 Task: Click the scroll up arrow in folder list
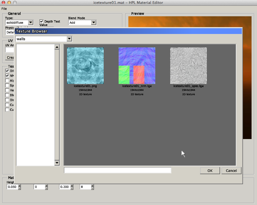tap(57, 47)
